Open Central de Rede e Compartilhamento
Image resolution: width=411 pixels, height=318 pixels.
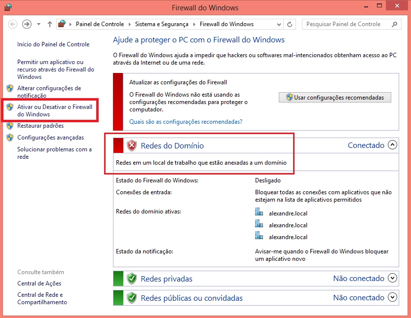[x=42, y=298]
